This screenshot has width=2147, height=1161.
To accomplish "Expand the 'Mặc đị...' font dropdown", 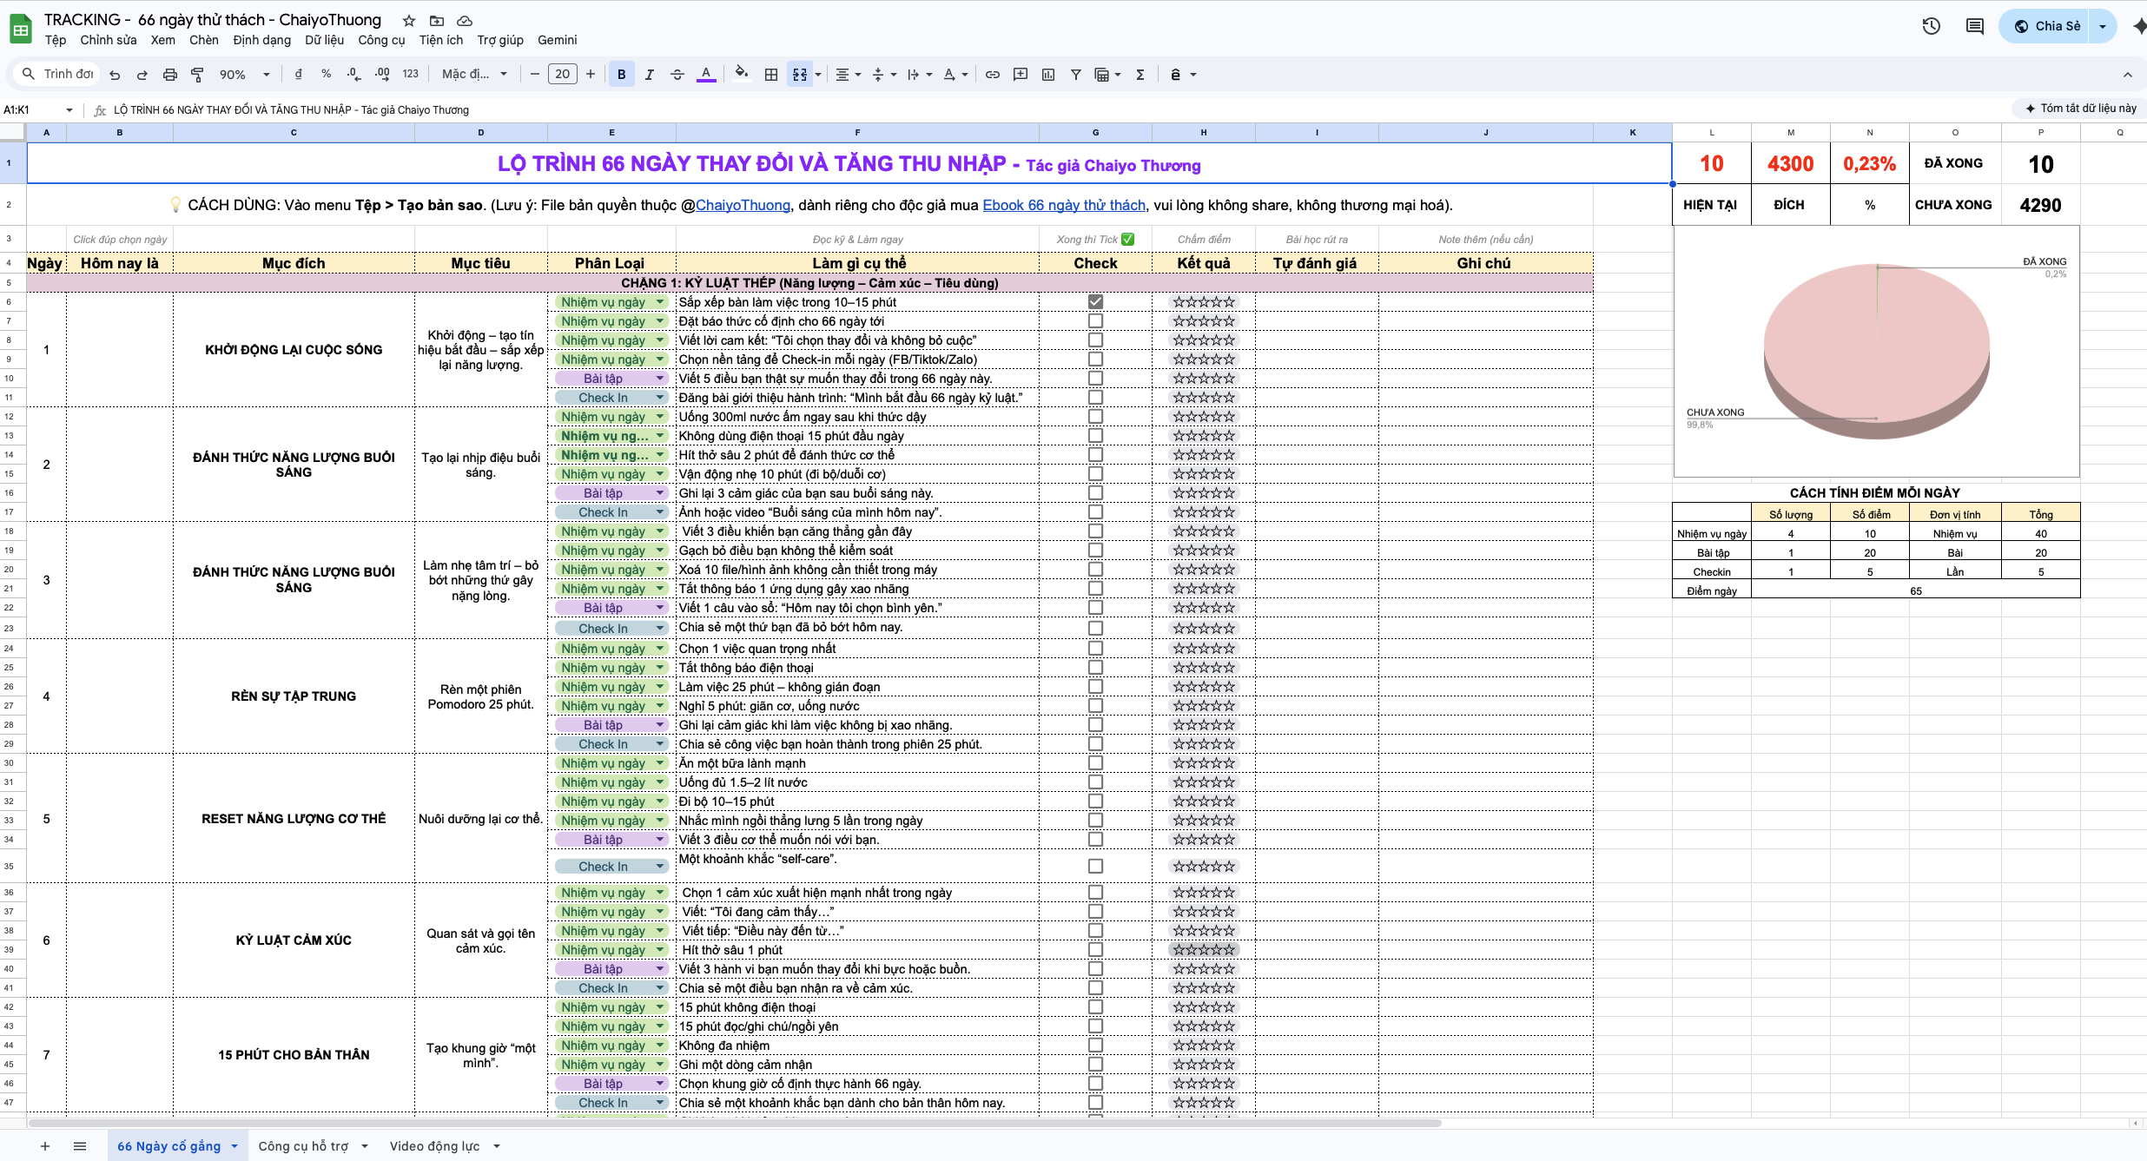I will pos(474,75).
